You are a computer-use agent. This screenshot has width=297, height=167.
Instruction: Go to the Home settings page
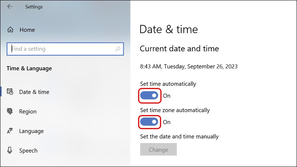click(x=26, y=29)
